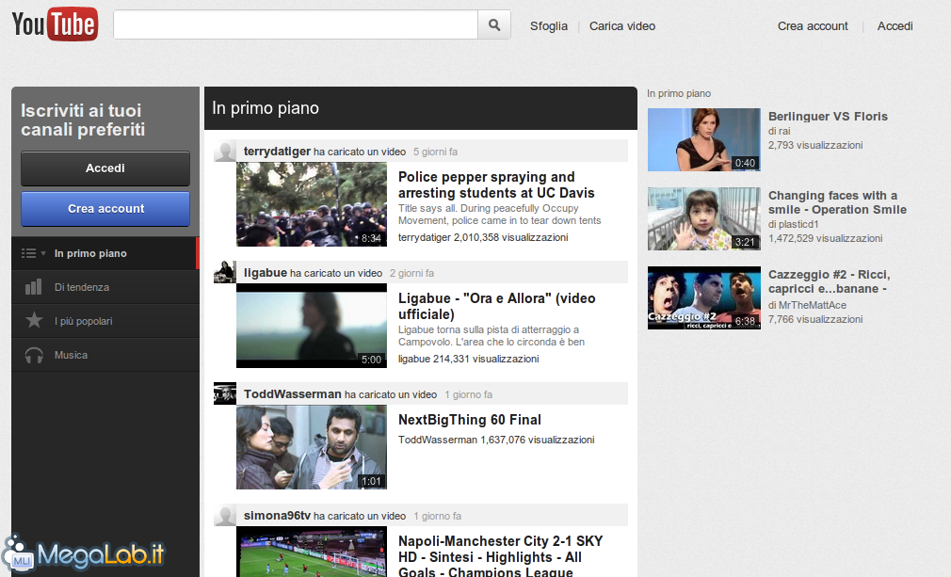This screenshot has height=577, width=951.
Task: Click the headphones icon for Musica
Action: 34,355
